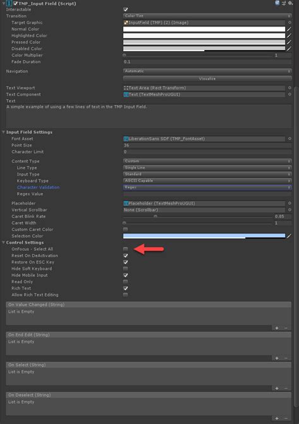The width and height of the screenshot is (299, 424).
Task: Collapse the TMP_Input Field component foldout
Action: tap(4, 3)
